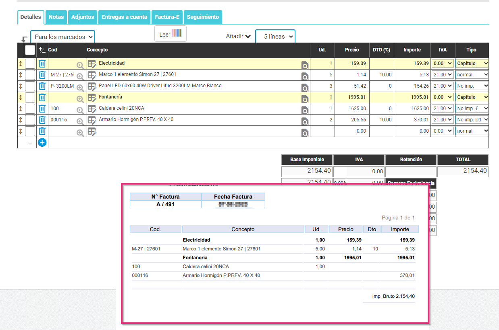This screenshot has width=499, height=330.
Task: Click the concept edit icon on the empty last row
Action: (92, 131)
